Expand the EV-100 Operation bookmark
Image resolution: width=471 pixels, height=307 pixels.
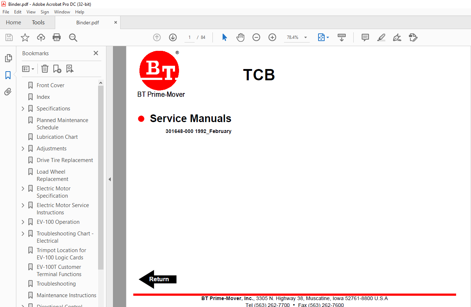point(23,222)
